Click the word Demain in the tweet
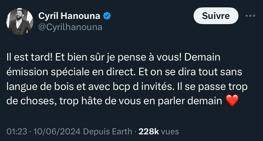 [x=202, y=57]
